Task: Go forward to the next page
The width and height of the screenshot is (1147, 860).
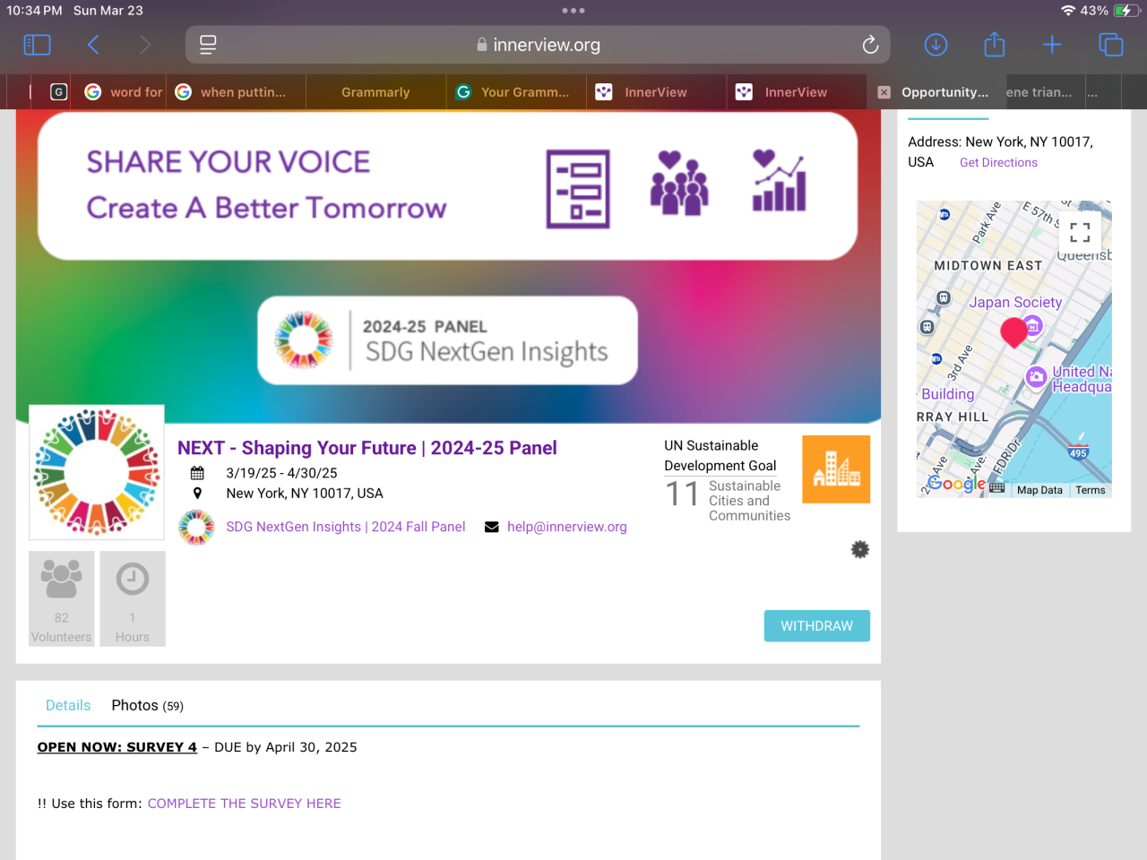Action: click(145, 45)
